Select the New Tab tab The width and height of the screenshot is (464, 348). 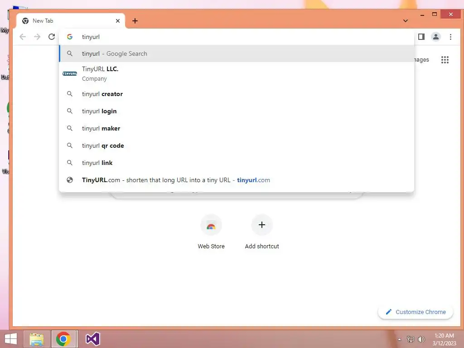coord(71,21)
